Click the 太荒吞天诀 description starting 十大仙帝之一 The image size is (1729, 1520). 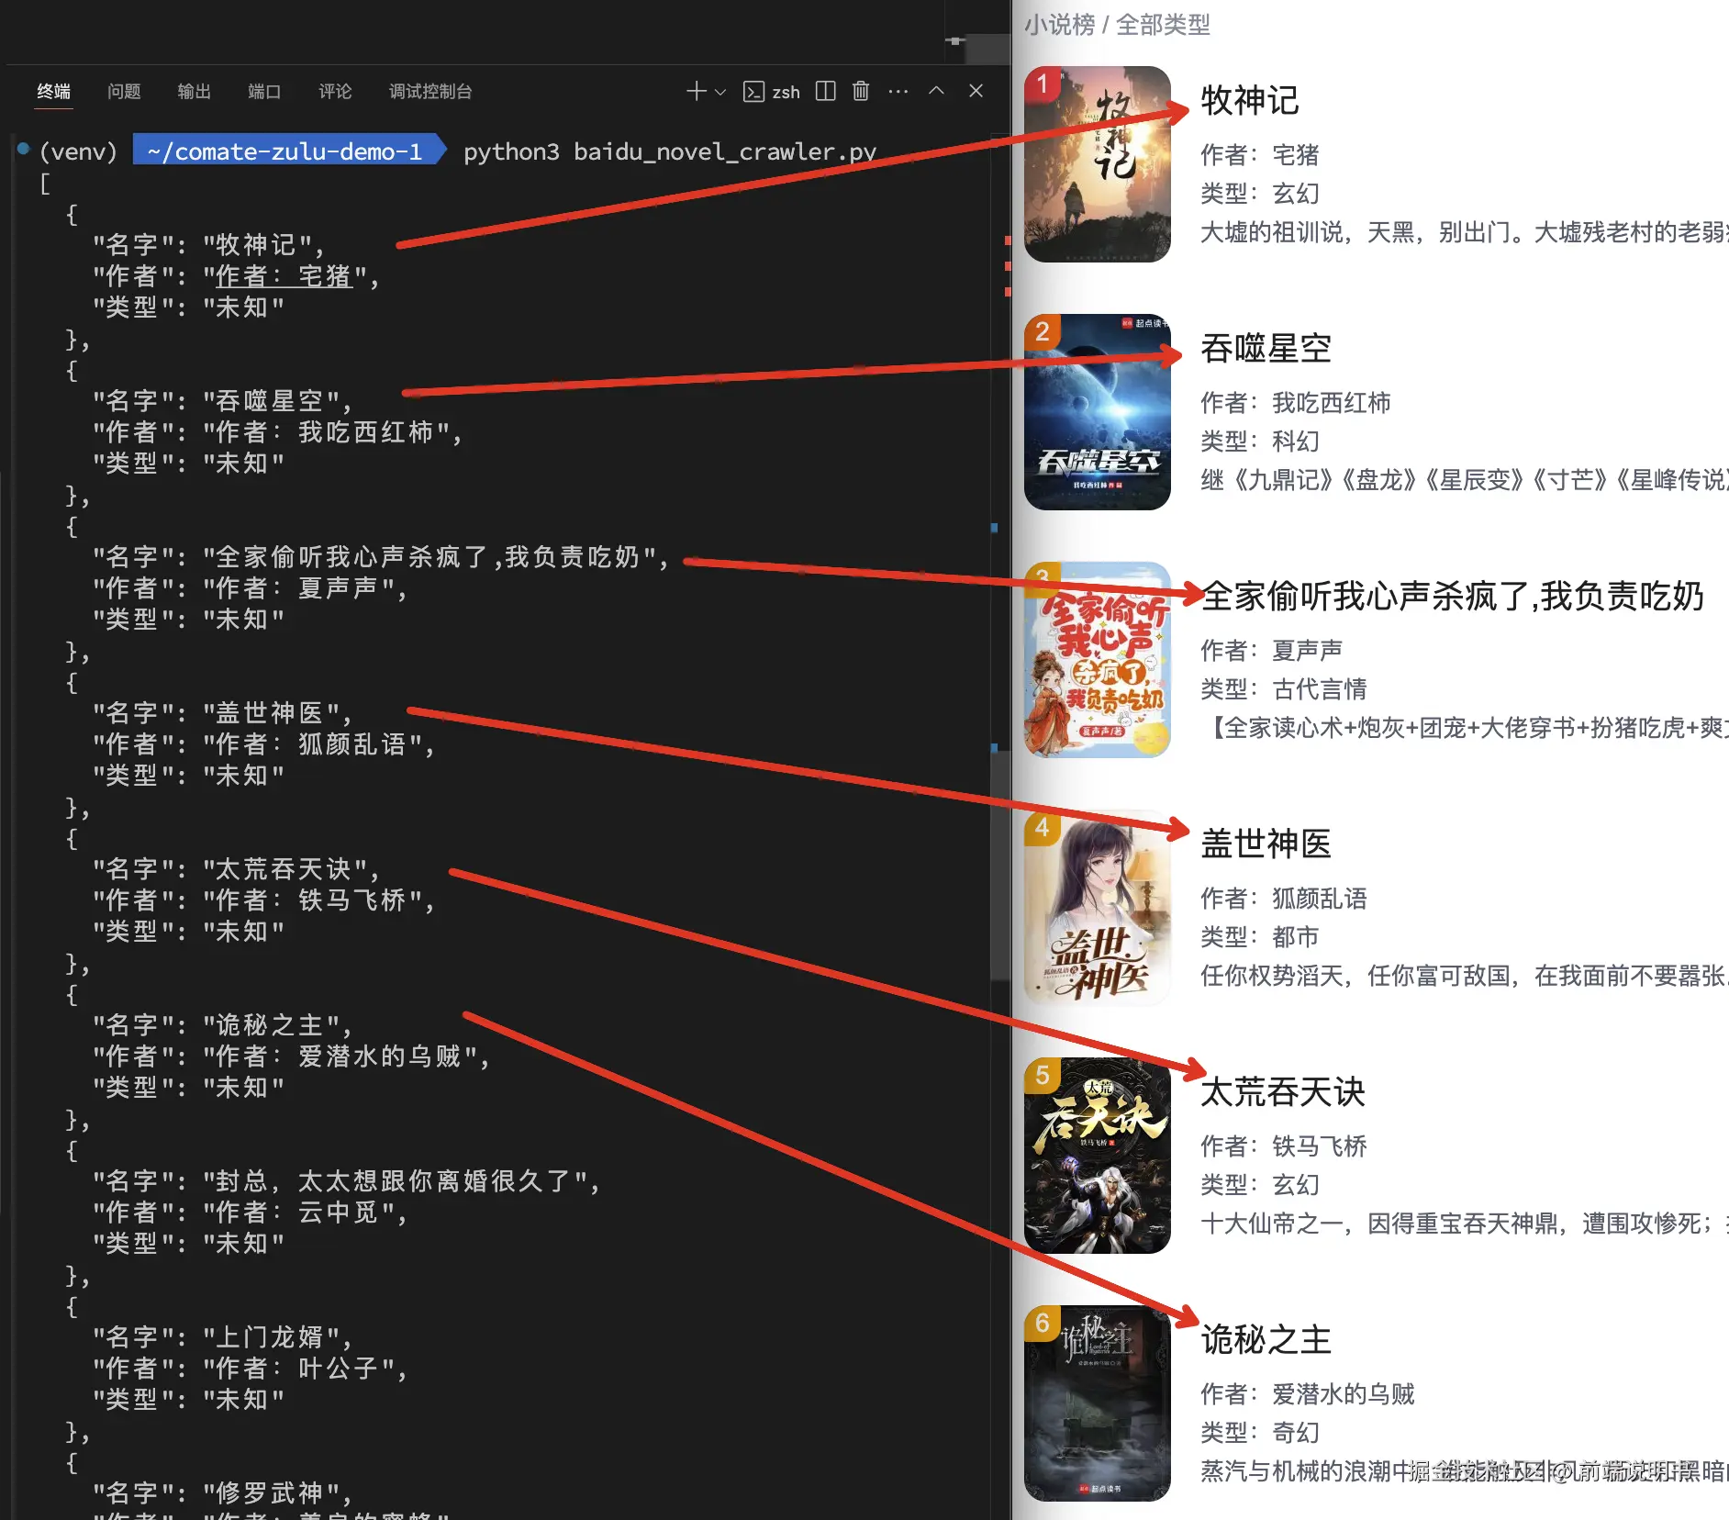coord(1465,1224)
